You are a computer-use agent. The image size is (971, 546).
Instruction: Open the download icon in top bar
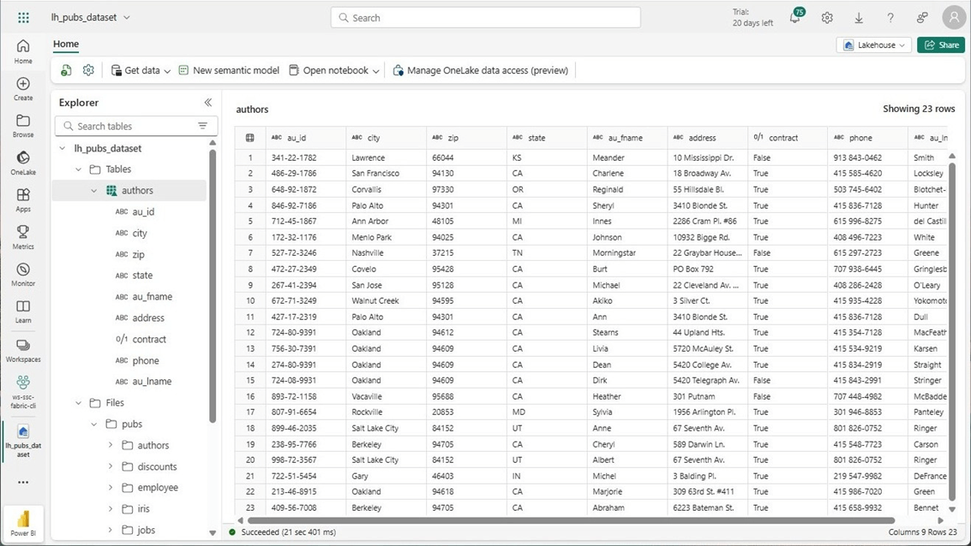(858, 18)
